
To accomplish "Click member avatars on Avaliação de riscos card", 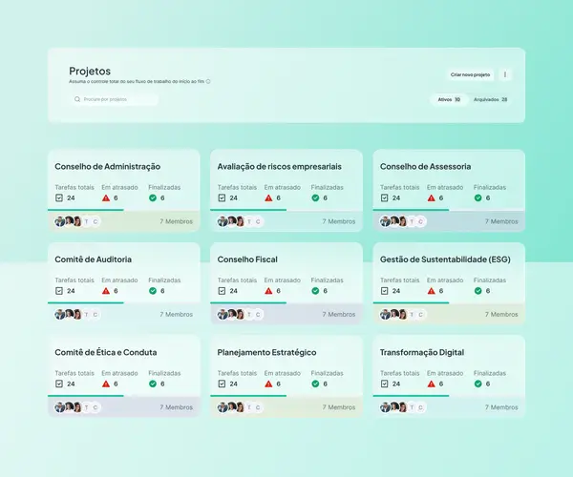I will point(240,221).
